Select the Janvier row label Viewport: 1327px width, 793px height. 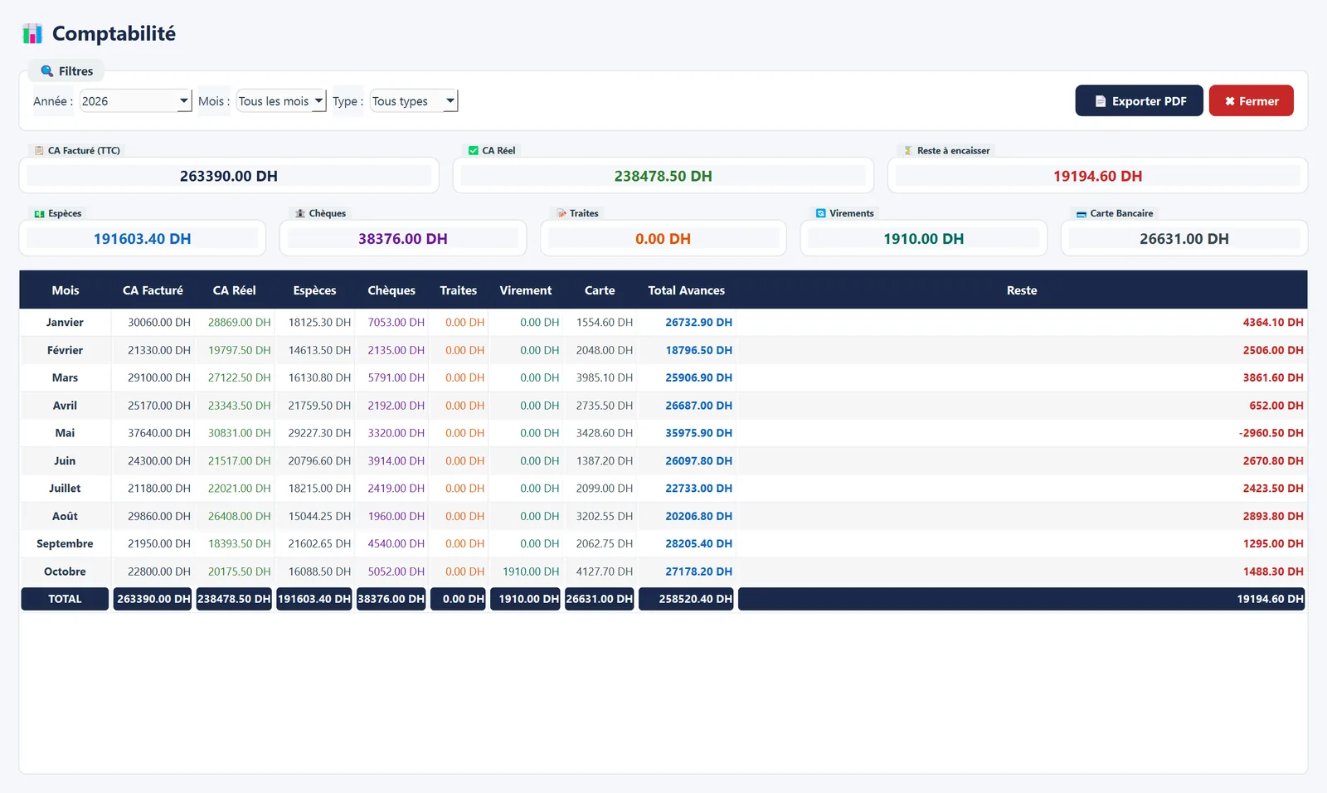pos(65,323)
